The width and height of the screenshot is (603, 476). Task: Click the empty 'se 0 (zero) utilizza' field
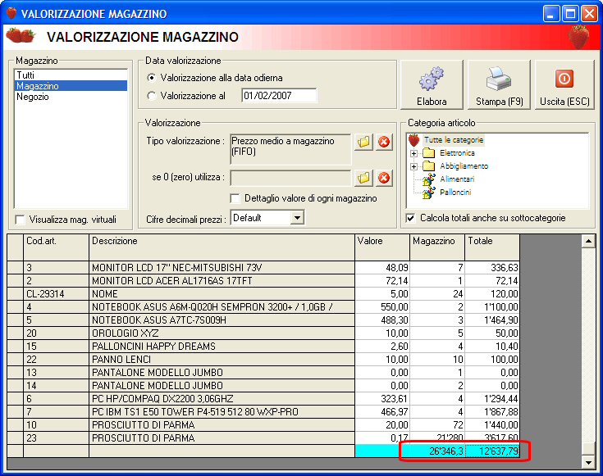coord(290,178)
